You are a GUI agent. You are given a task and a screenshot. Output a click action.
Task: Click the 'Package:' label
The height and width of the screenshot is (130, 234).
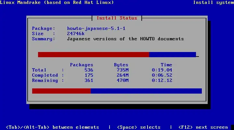(x=44, y=28)
